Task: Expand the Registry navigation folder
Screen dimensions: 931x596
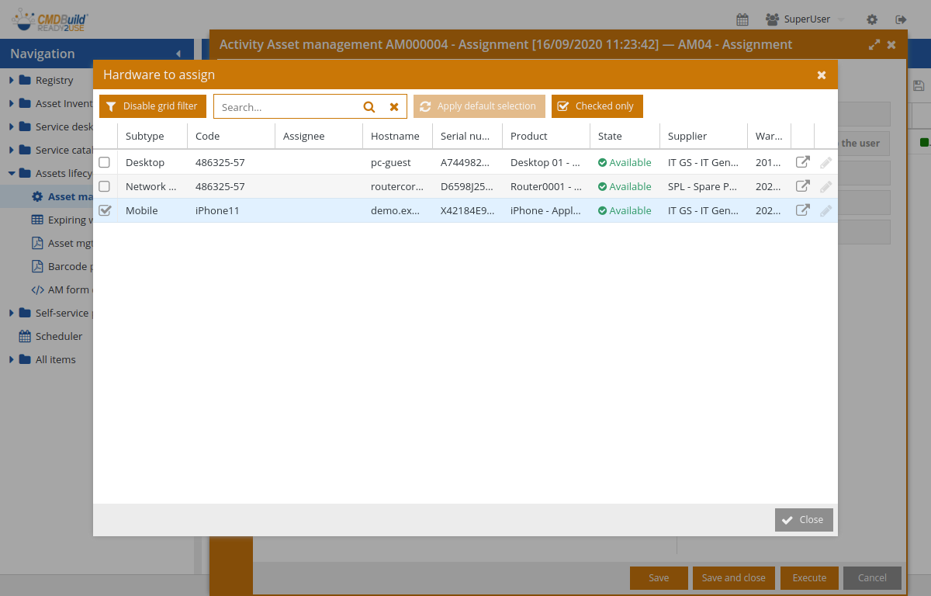Action: (12, 80)
